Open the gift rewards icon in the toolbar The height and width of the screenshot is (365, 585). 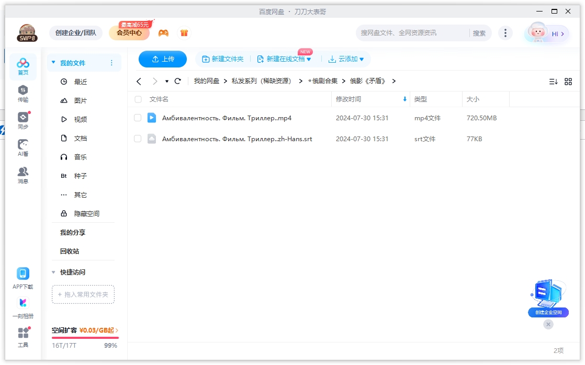(184, 32)
